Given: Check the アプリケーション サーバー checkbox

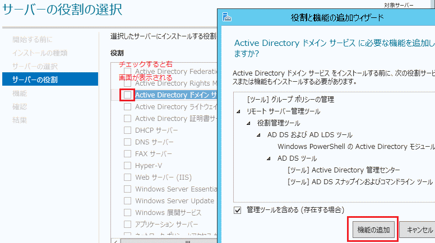Looking at the screenshot, I should tap(127, 224).
